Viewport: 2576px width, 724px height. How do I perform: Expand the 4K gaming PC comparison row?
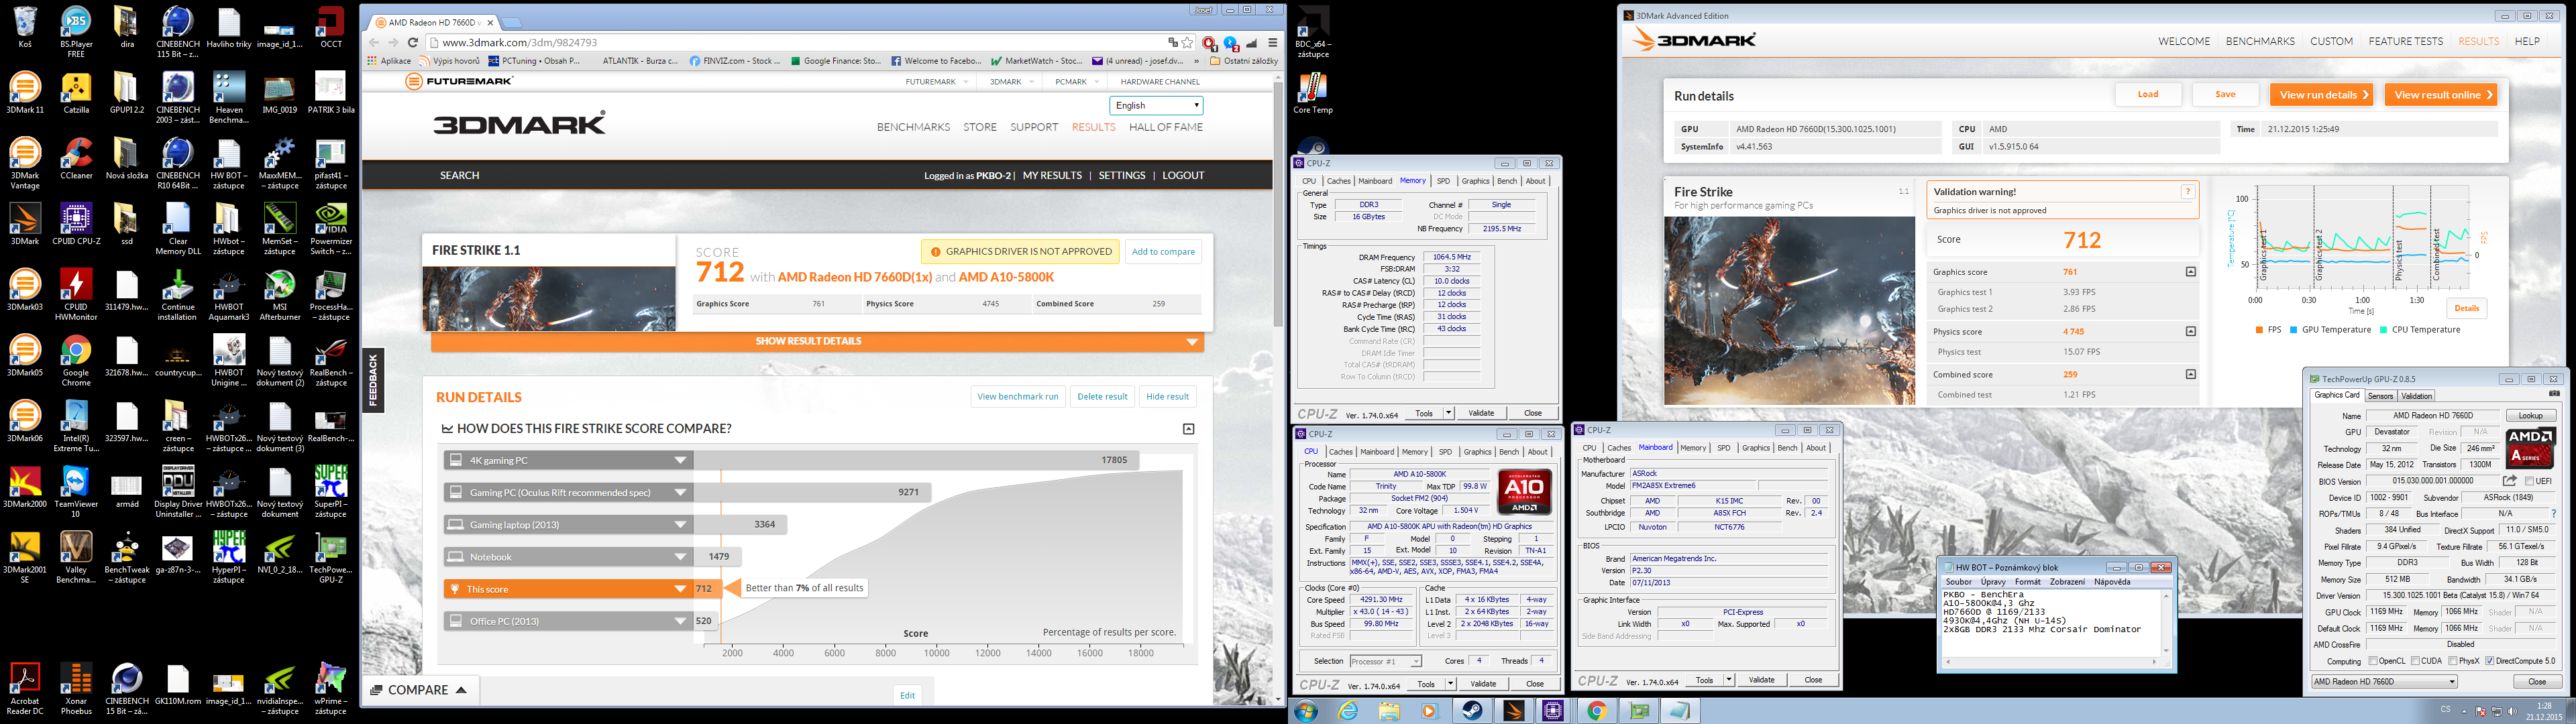point(680,460)
